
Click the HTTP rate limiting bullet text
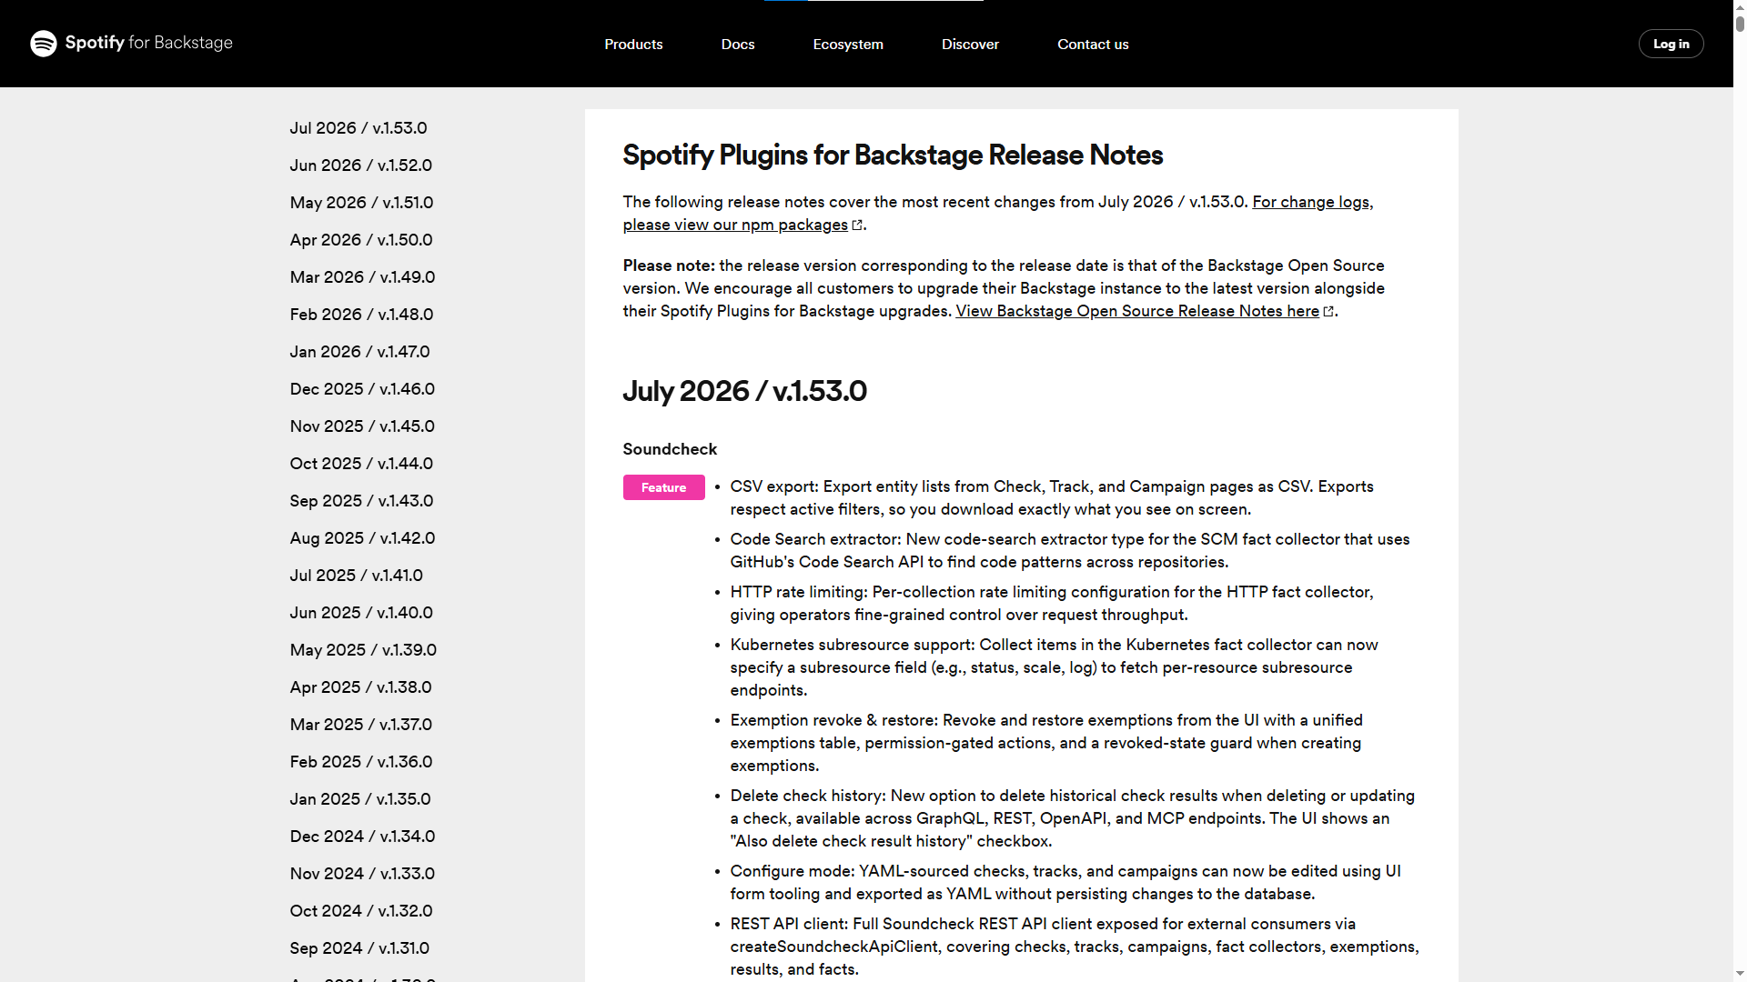(x=1052, y=604)
